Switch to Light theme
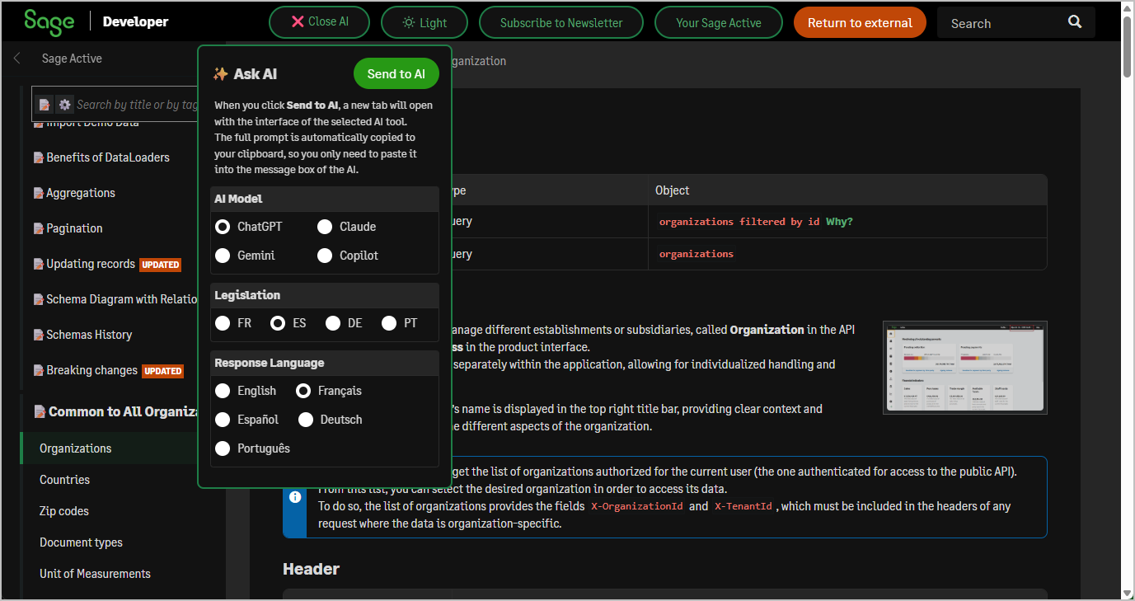This screenshot has height=601, width=1135. tap(424, 22)
